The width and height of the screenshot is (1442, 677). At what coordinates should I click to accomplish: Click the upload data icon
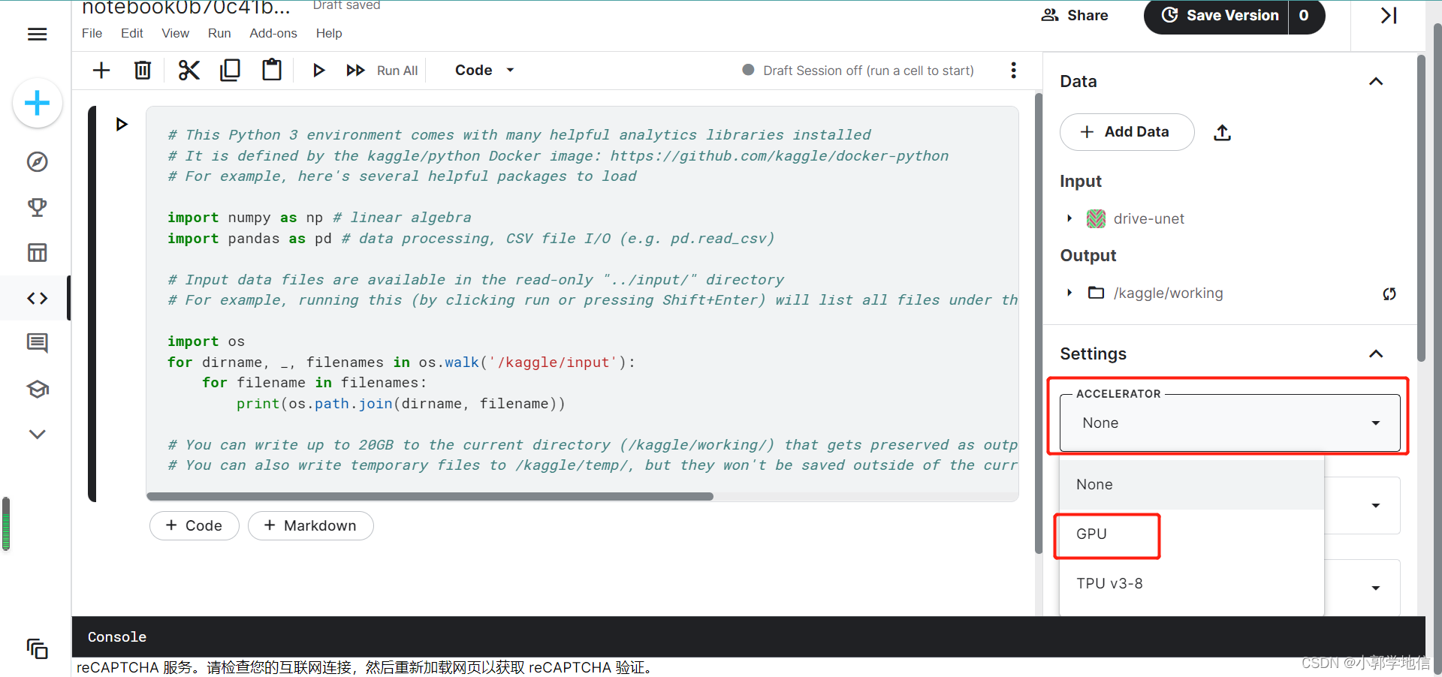point(1223,133)
